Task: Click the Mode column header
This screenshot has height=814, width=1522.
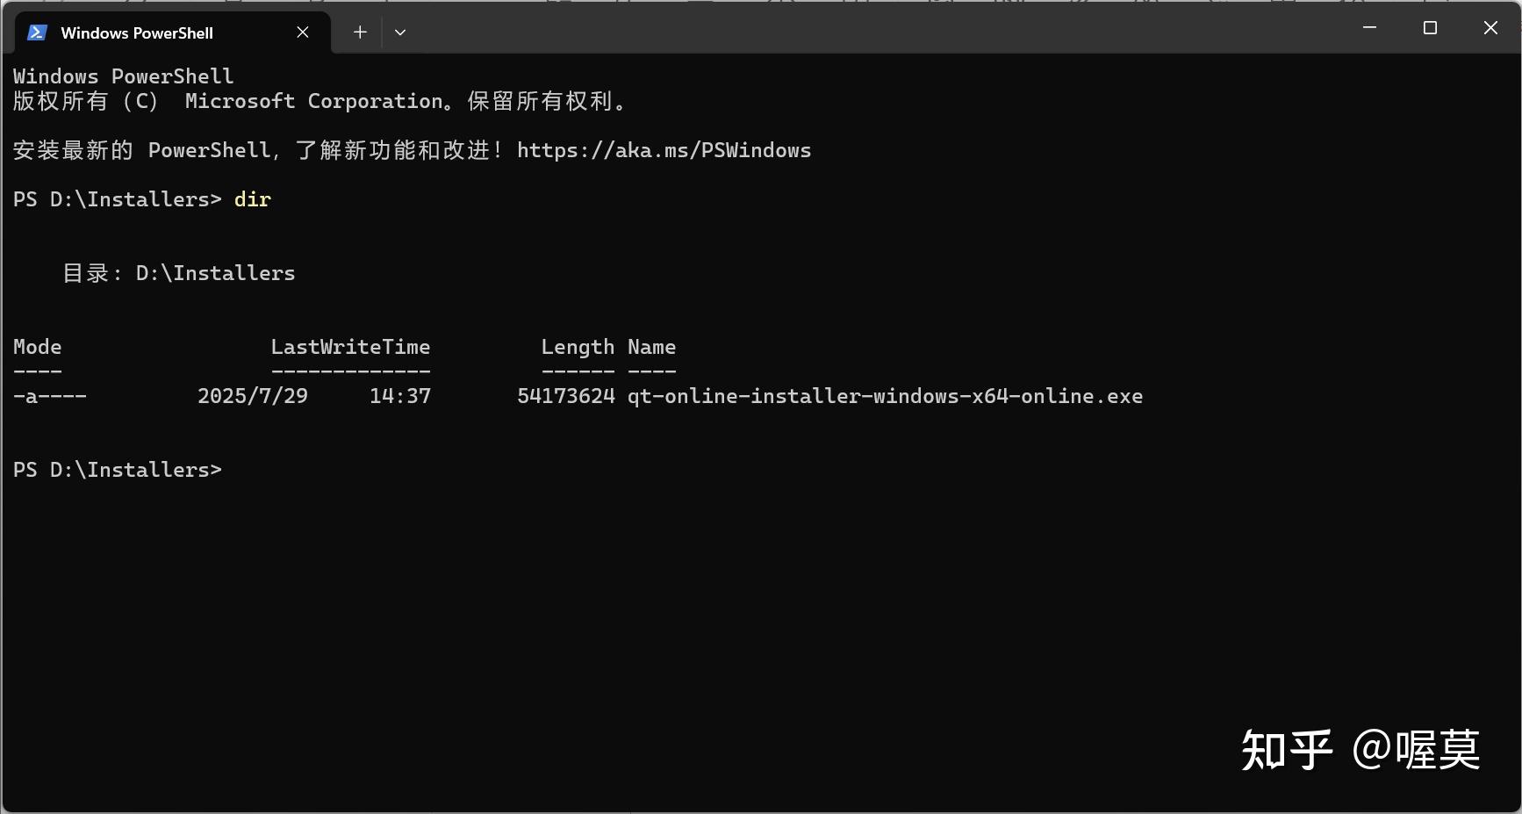Action: pos(37,347)
